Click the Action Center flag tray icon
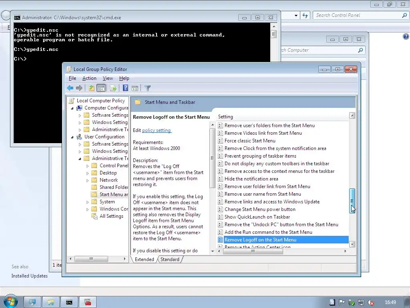The height and width of the screenshot is (308, 410). (342, 302)
